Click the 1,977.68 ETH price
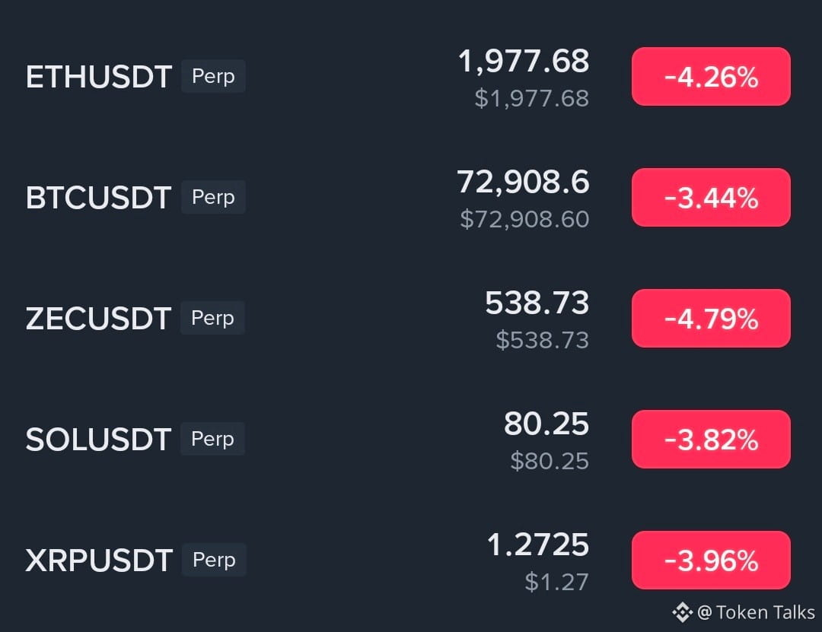 coord(524,62)
